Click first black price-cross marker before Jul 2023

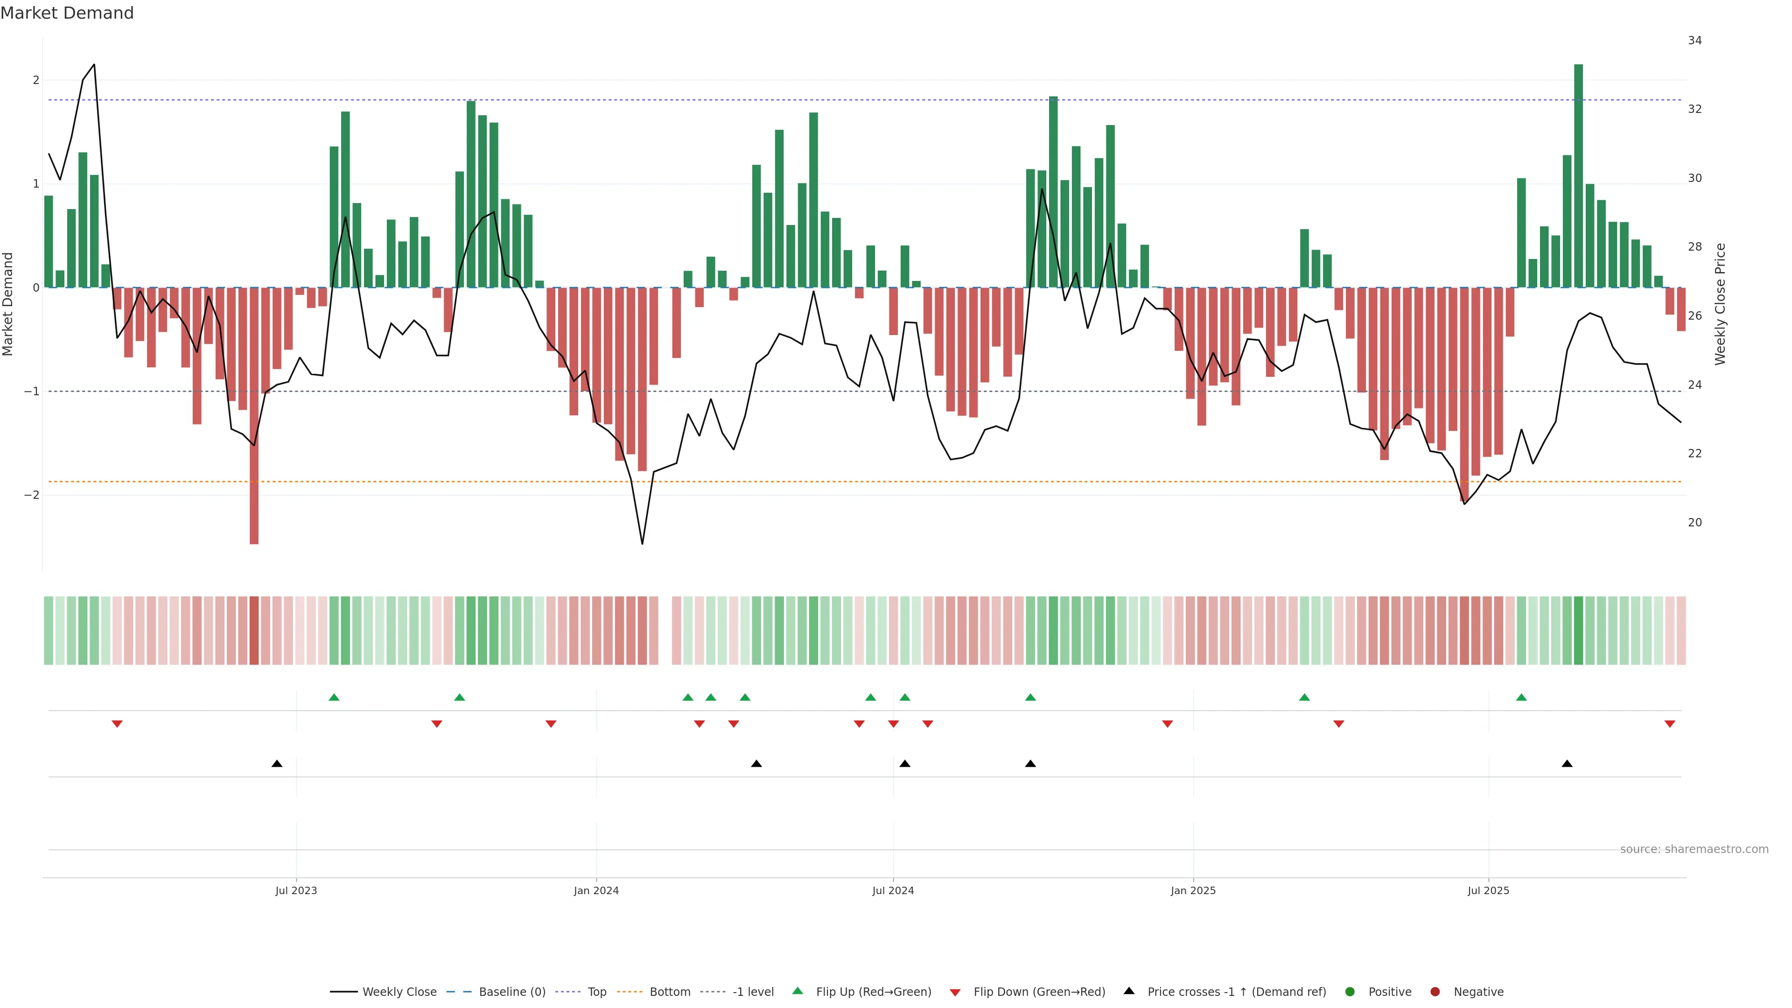(x=277, y=764)
